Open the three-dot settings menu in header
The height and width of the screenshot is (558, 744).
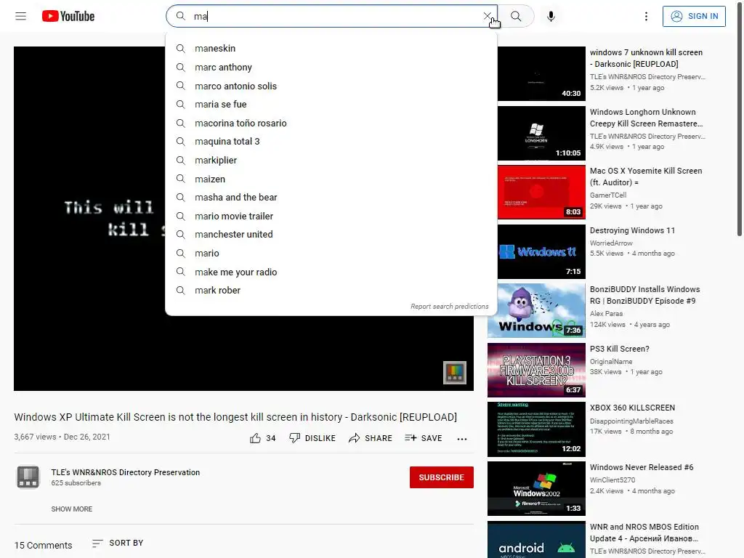click(x=646, y=16)
